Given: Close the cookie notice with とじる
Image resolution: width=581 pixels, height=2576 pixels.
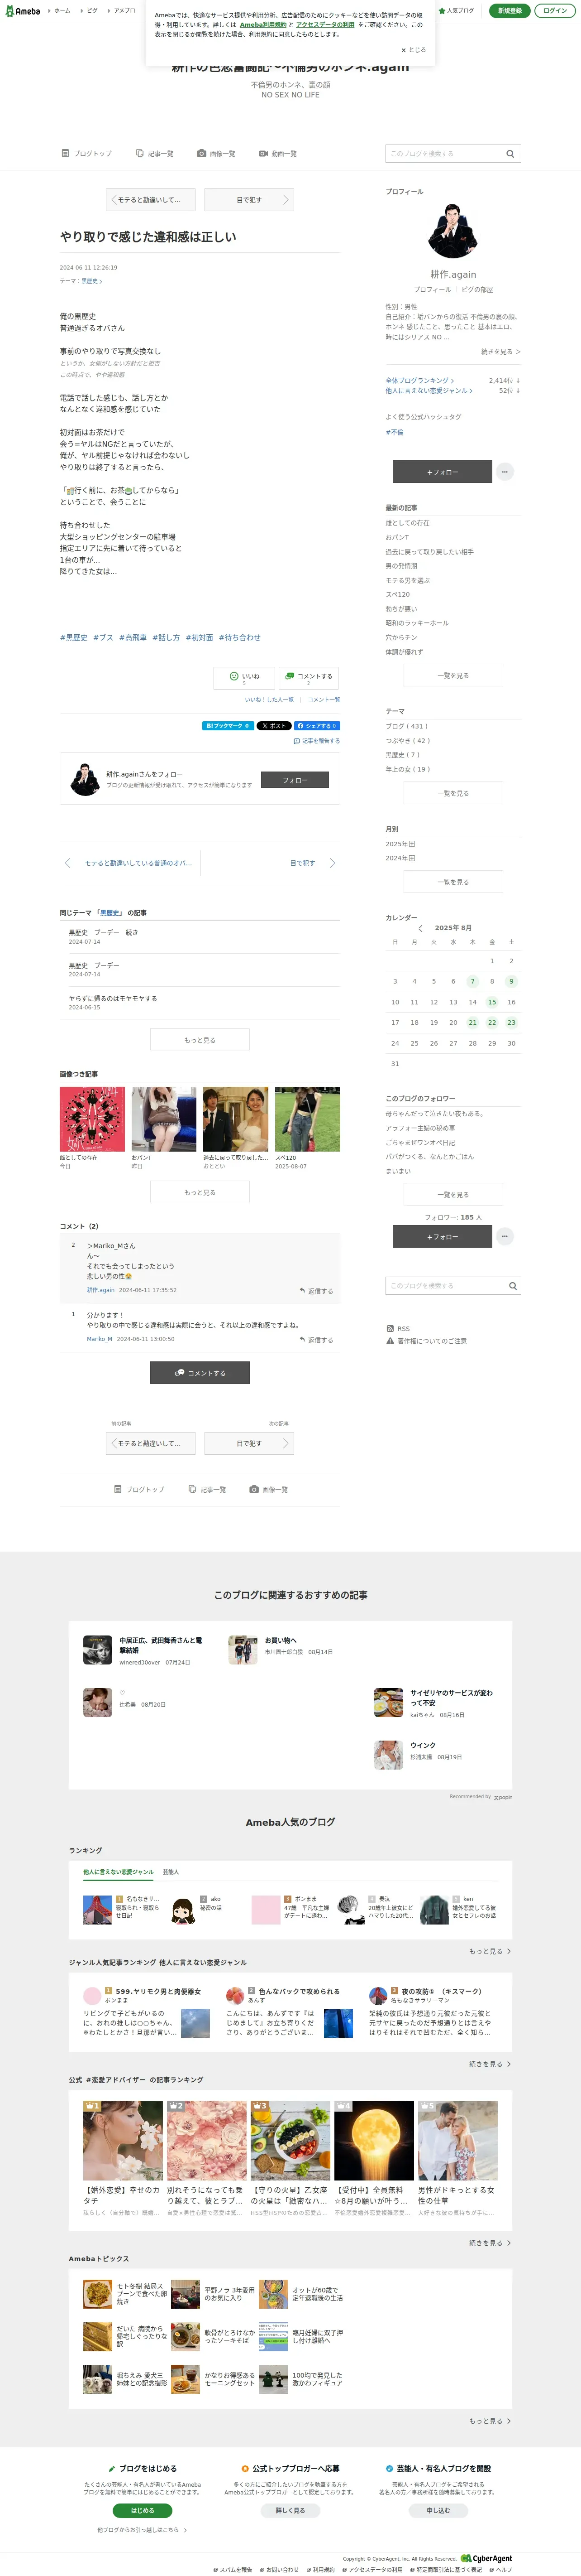Looking at the screenshot, I should click(413, 50).
